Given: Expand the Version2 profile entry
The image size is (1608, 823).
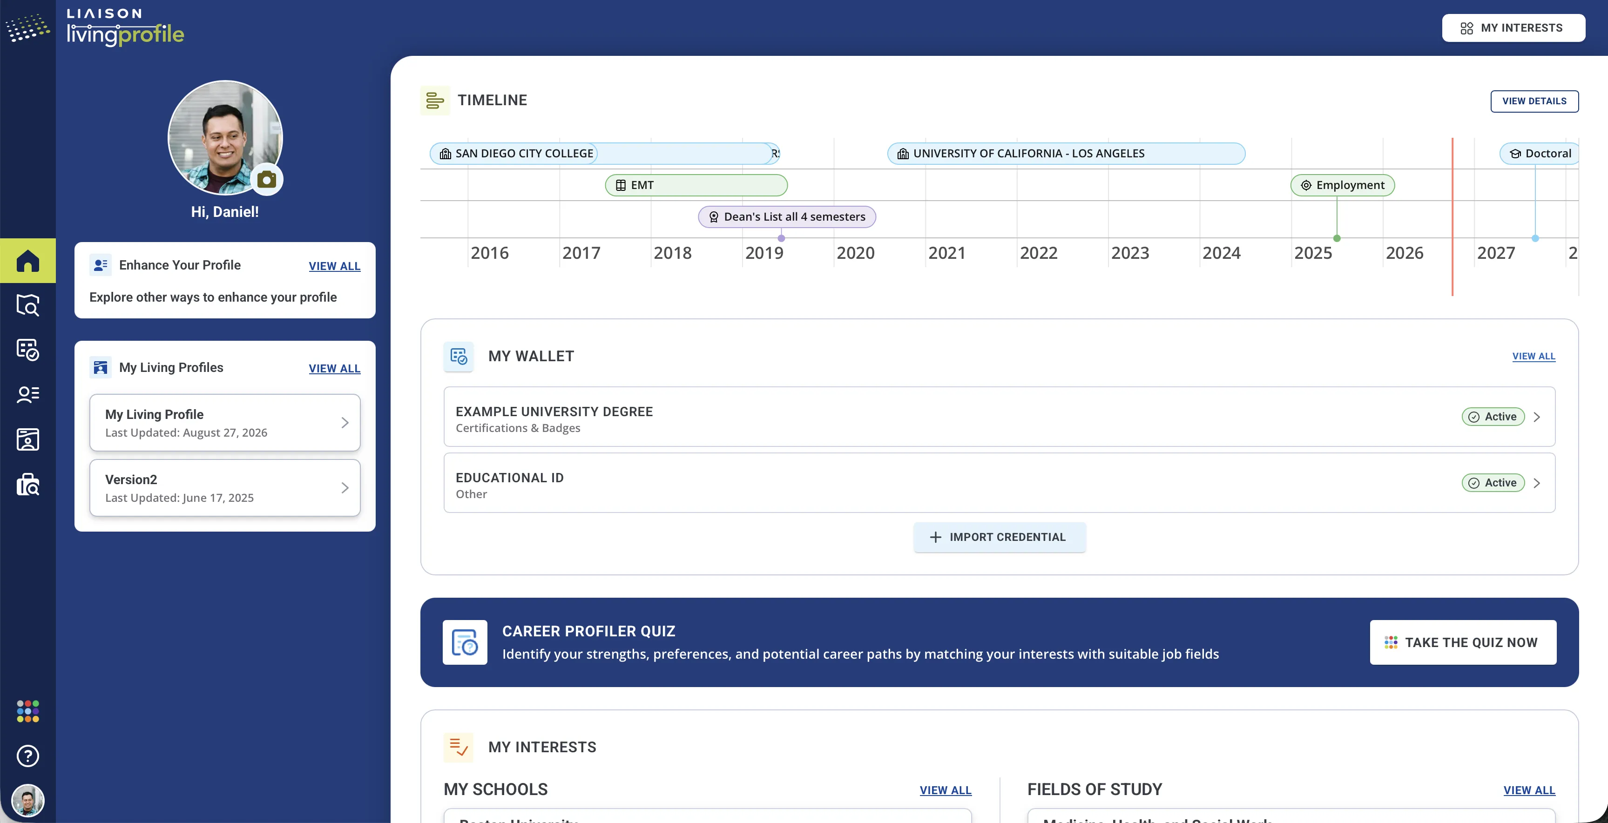Looking at the screenshot, I should click(225, 488).
